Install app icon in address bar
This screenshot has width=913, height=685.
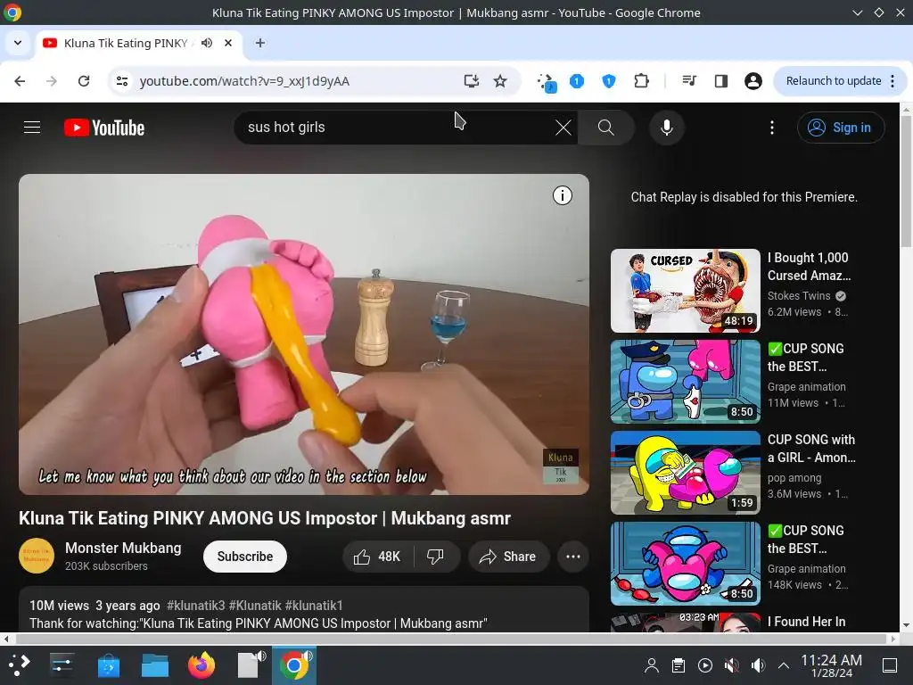click(471, 81)
